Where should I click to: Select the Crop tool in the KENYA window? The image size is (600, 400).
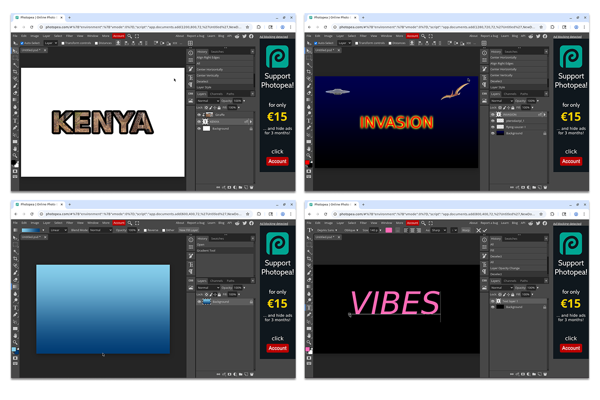(15, 71)
